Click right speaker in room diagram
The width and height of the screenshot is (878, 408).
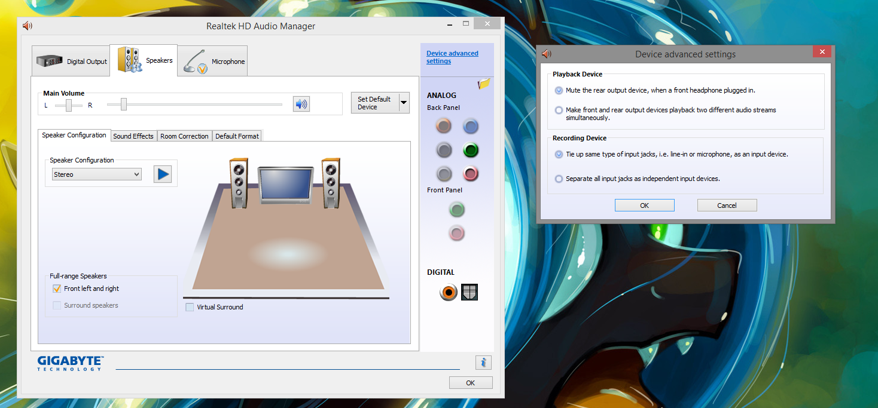coord(331,183)
